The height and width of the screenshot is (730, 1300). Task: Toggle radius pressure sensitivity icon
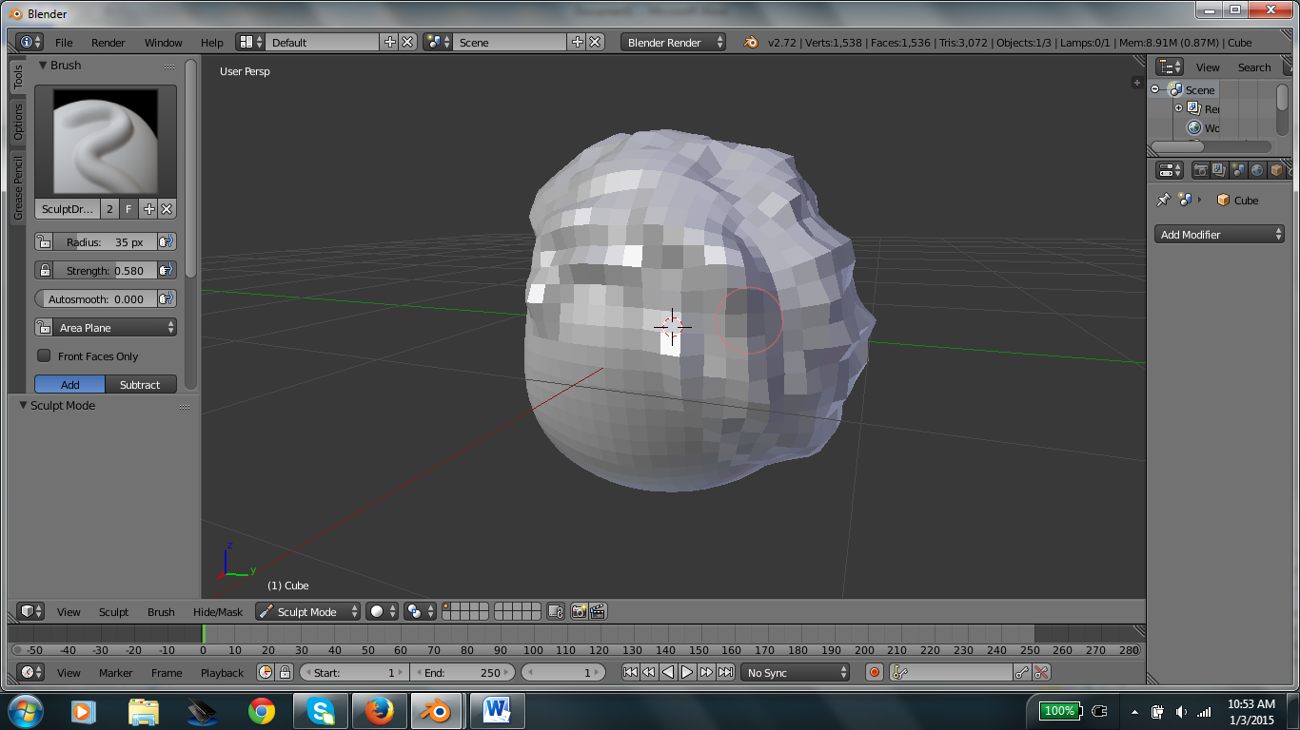[167, 242]
